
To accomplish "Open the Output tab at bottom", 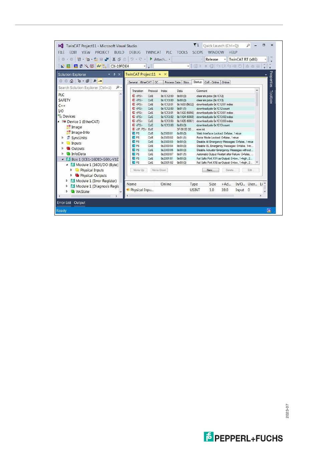I will tap(79, 202).
